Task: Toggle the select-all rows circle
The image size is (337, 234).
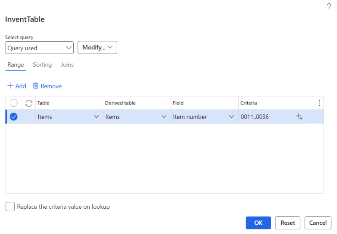Action: 13,103
